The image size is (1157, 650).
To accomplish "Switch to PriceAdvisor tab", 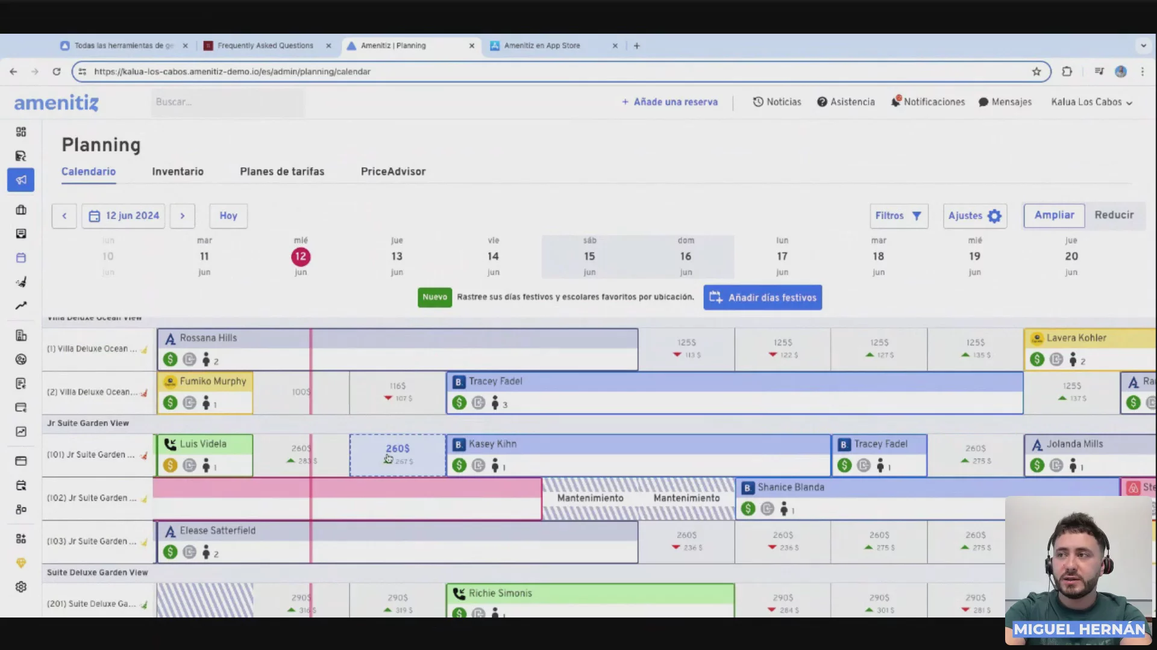I will pyautogui.click(x=394, y=172).
